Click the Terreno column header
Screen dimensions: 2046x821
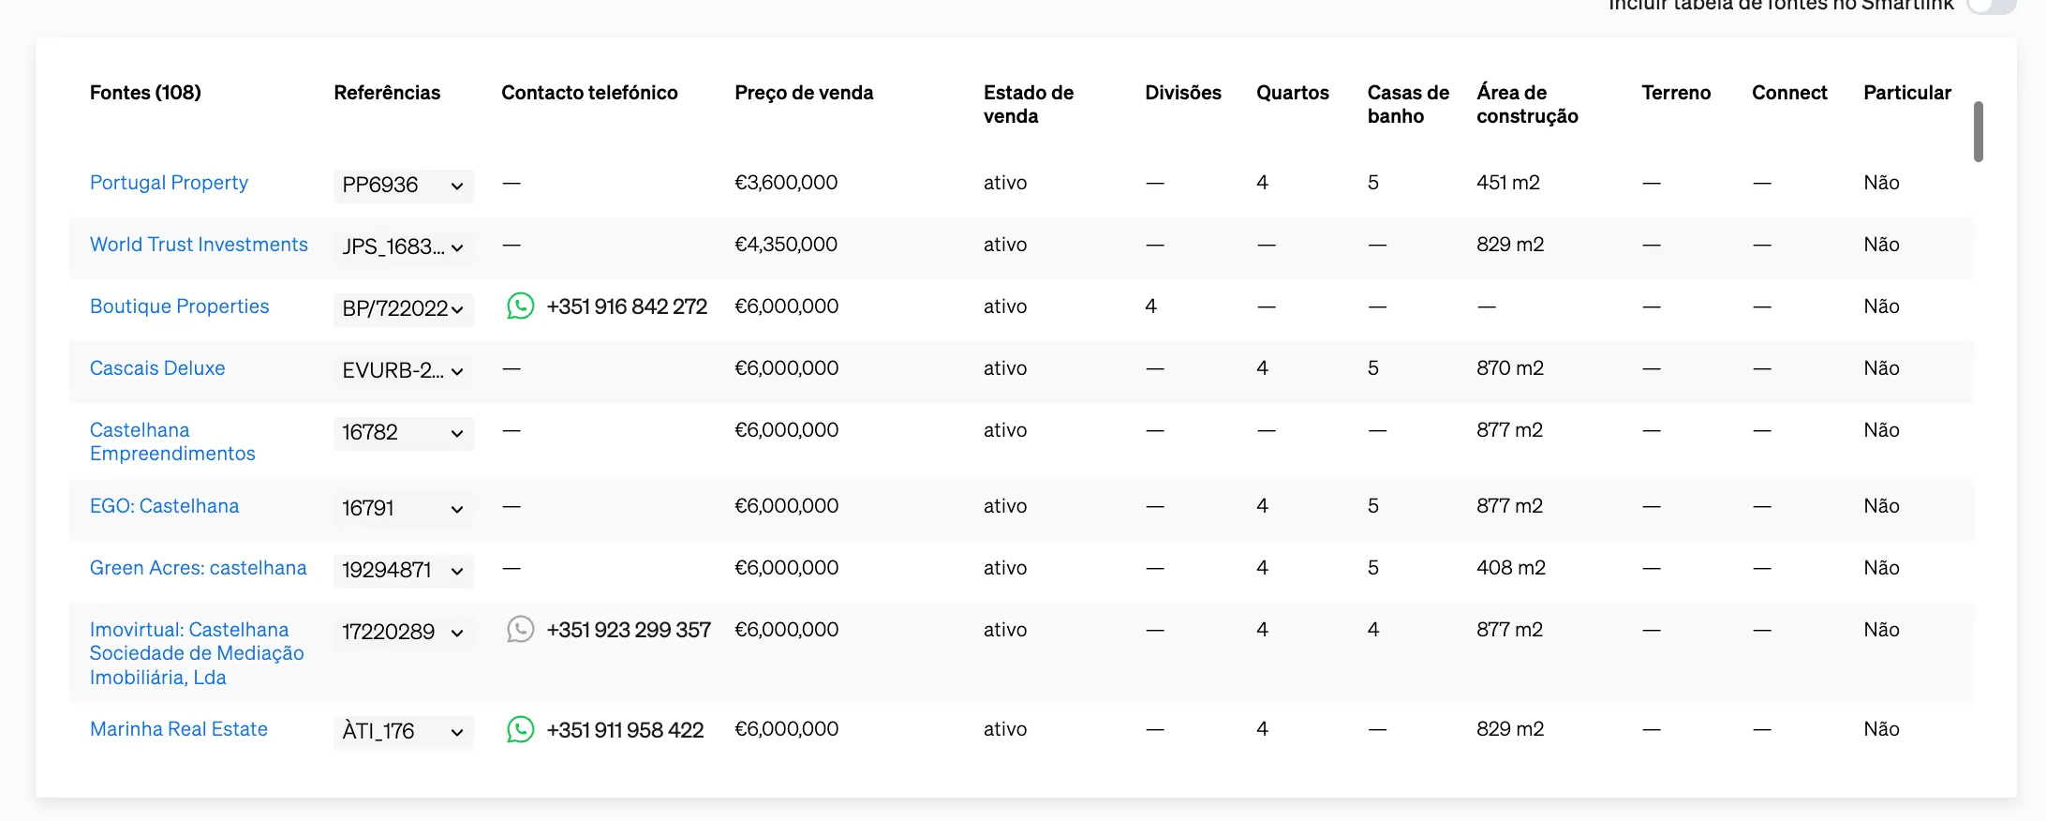coord(1676,93)
